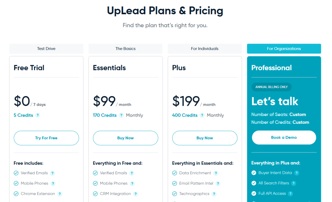Screen dimensions: 332x202
Task: Click All Search Filters checkmark icon
Action: [x=254, y=183]
